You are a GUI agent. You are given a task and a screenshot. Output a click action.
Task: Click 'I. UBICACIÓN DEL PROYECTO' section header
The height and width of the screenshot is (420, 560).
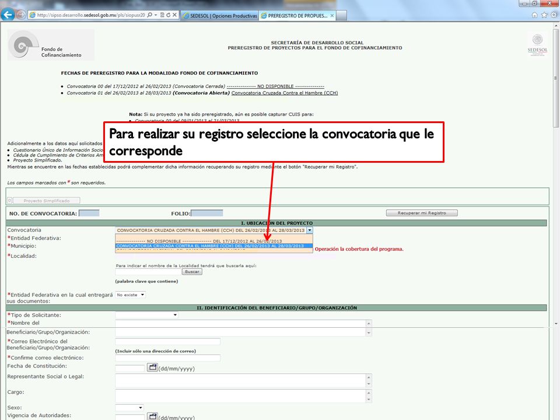pos(276,223)
